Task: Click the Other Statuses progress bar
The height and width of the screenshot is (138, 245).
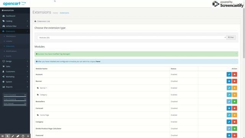Action: coord(15,105)
